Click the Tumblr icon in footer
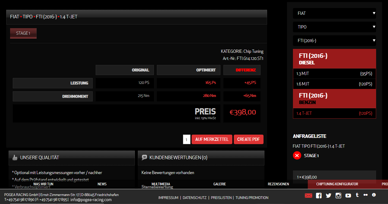 click(357, 195)
